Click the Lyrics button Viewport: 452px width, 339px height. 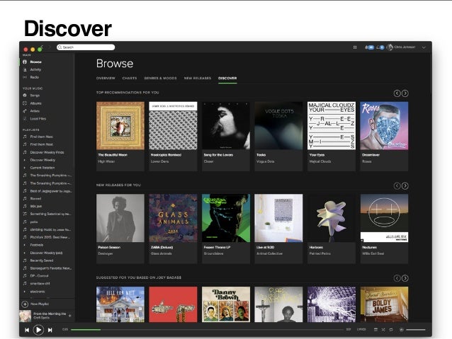click(x=361, y=330)
